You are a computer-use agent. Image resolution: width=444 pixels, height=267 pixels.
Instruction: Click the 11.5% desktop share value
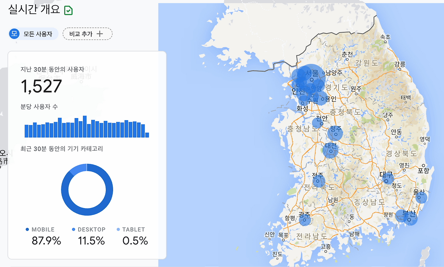pyautogui.click(x=91, y=241)
